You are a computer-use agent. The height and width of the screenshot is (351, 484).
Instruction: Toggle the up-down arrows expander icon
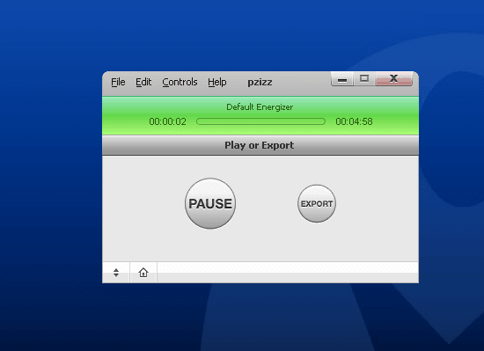116,273
